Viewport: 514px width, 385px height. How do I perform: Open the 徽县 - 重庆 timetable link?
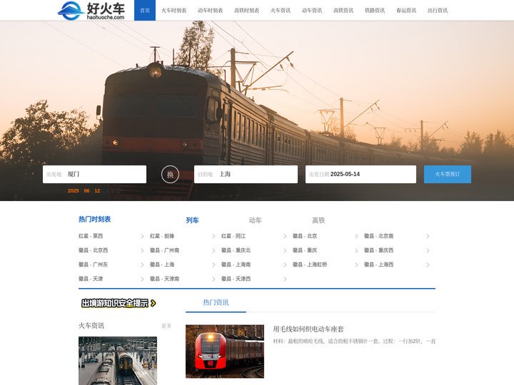[x=305, y=250]
